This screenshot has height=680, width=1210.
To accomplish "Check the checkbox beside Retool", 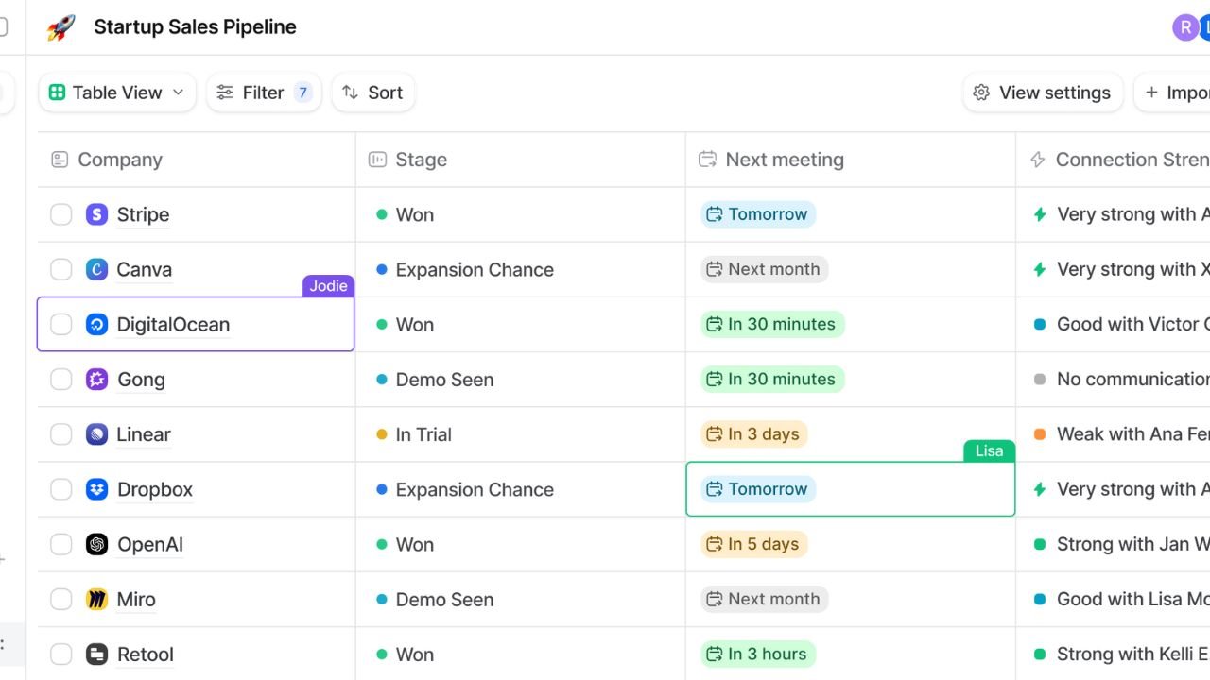I will [60, 654].
